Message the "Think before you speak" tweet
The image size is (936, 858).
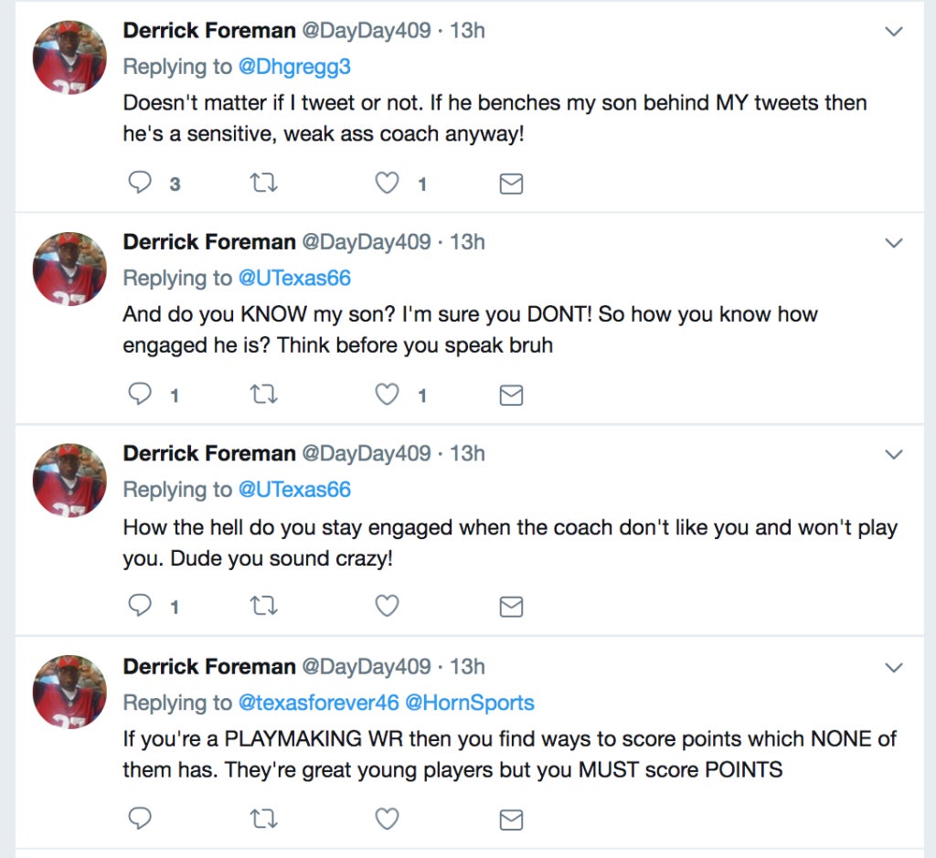coord(511,395)
